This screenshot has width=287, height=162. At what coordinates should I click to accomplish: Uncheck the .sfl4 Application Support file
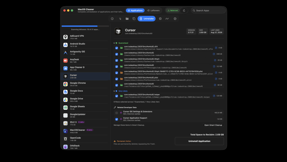116,48
